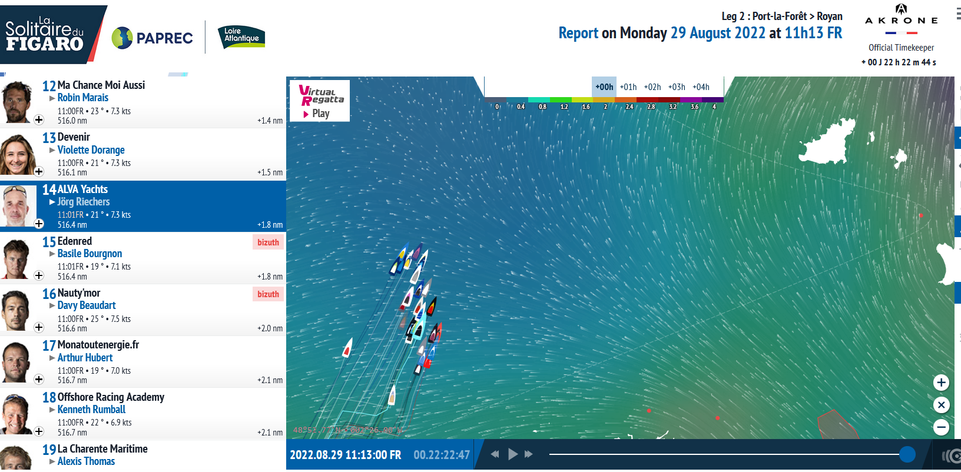Image resolution: width=961 pixels, height=472 pixels.
Task: Click Davy Beaudart skipper photo
Action: 16,310
